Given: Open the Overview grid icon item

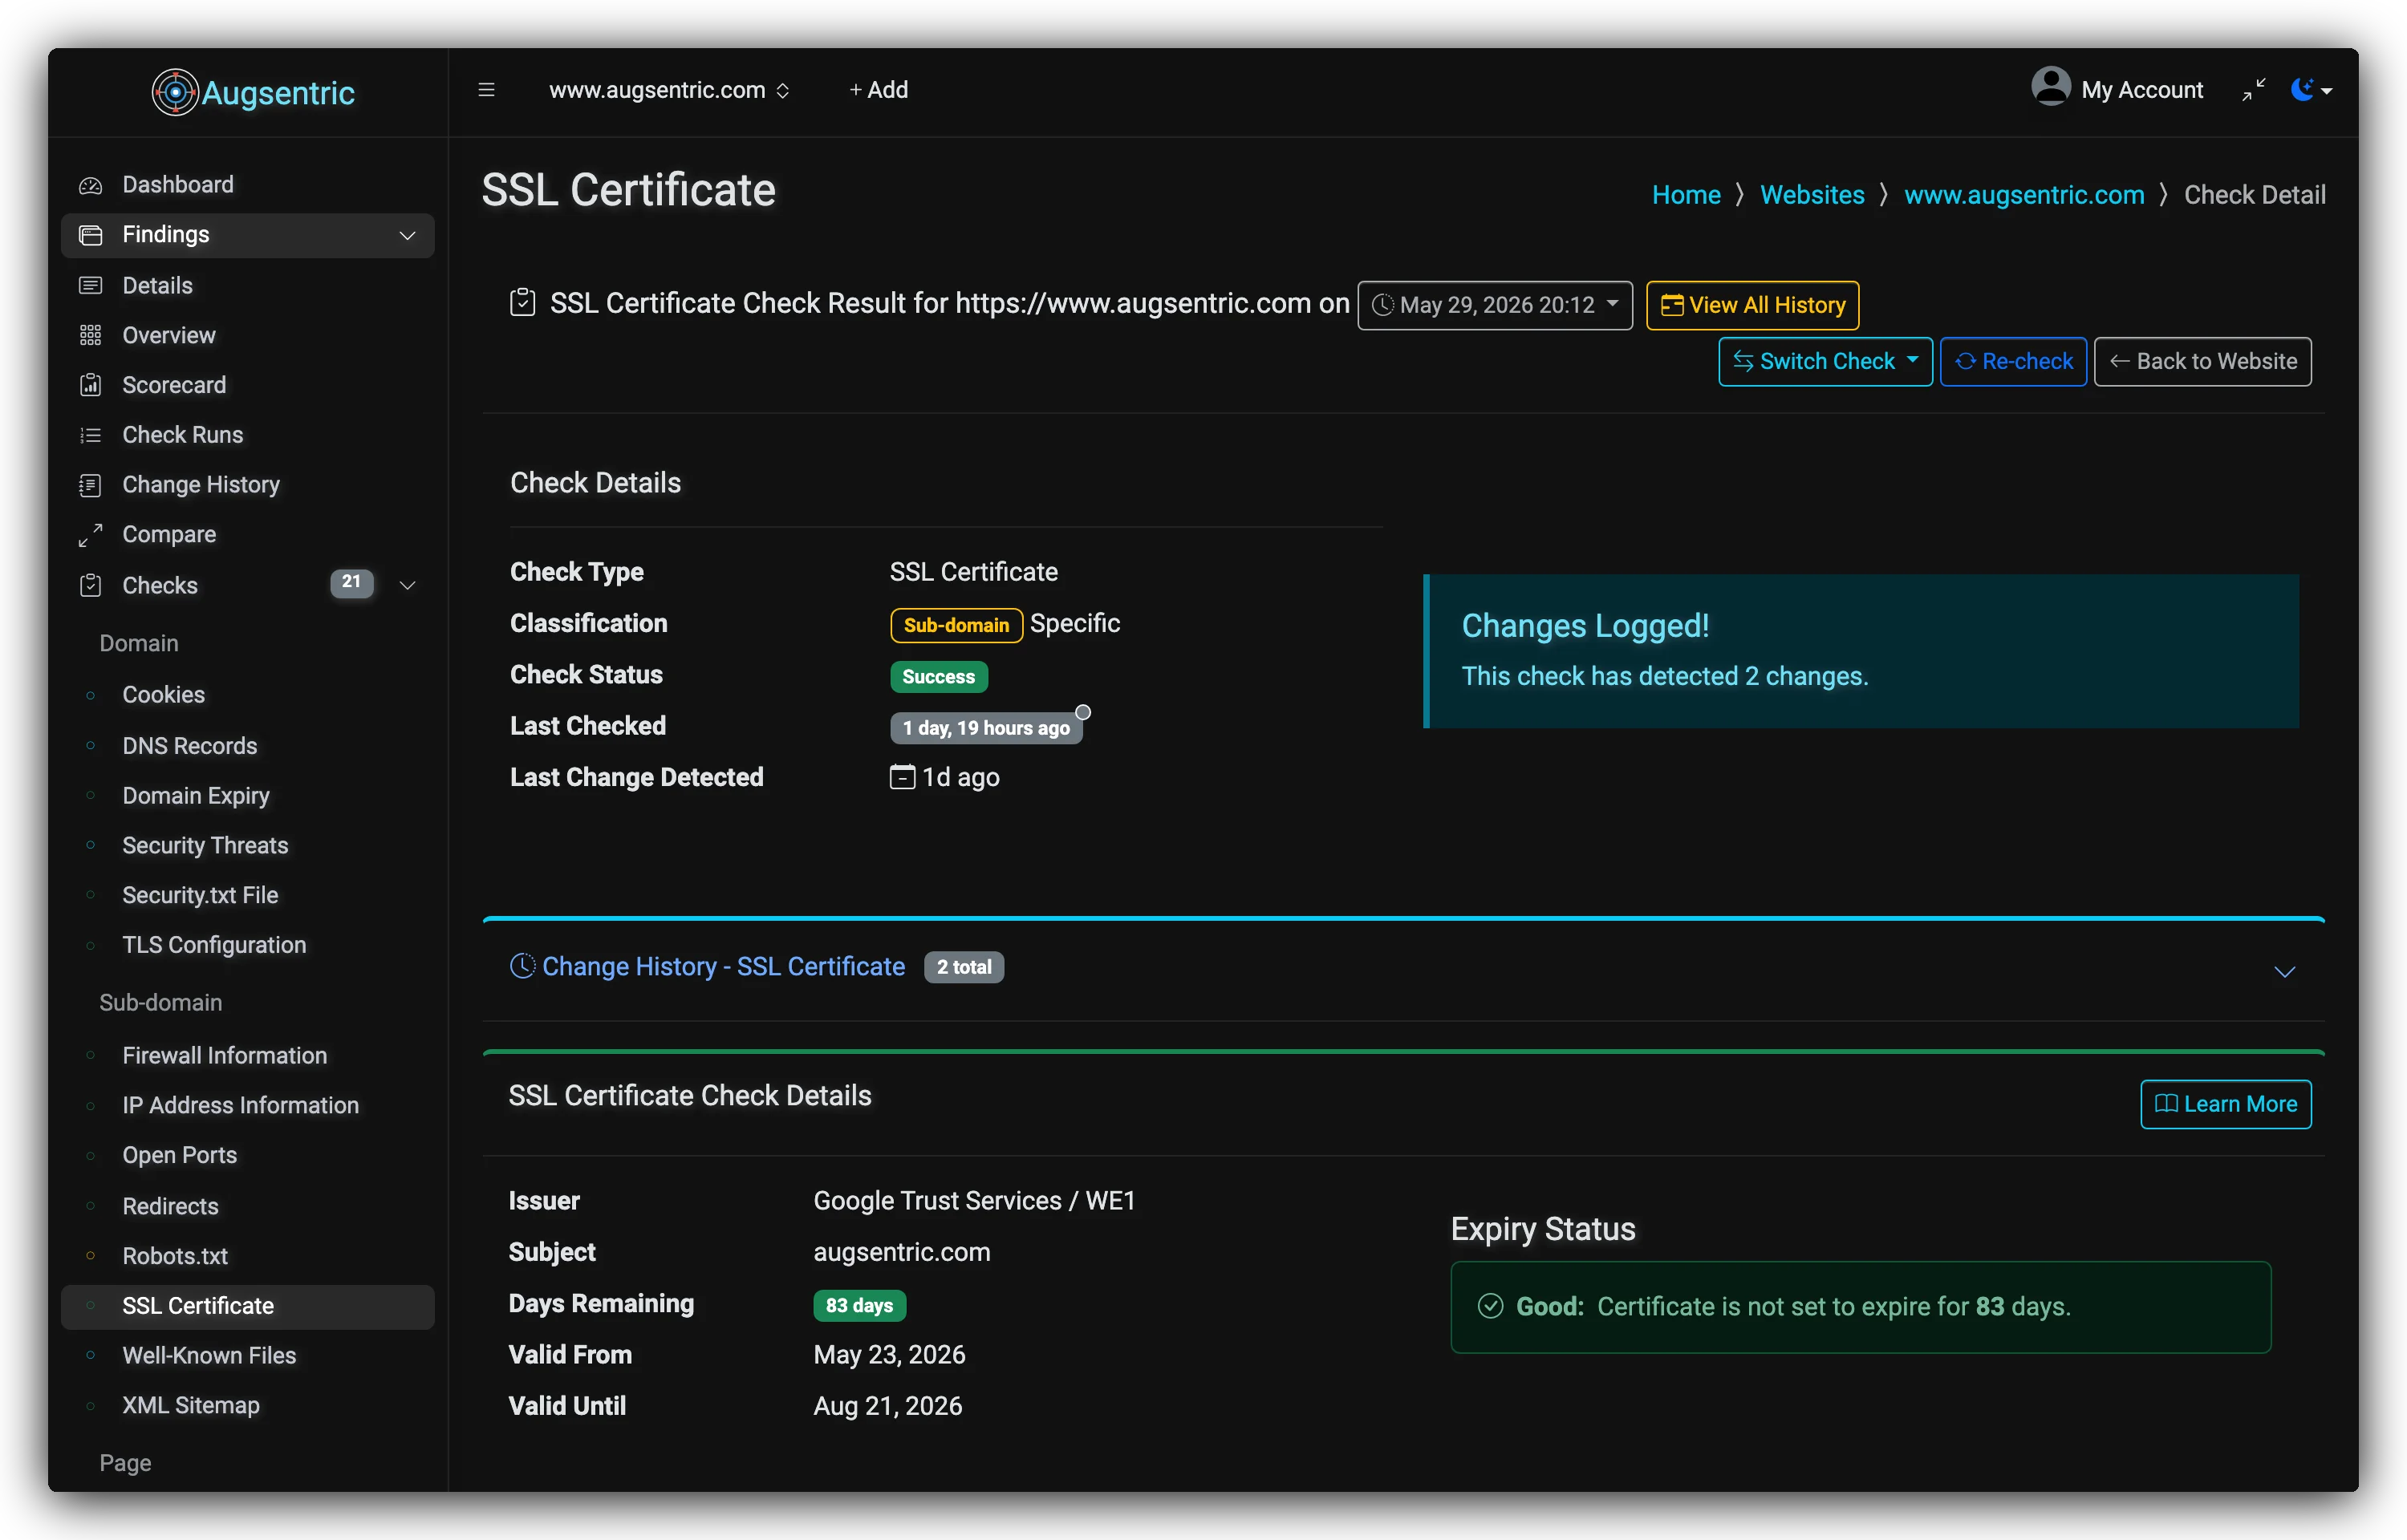Looking at the screenshot, I should click(x=91, y=335).
